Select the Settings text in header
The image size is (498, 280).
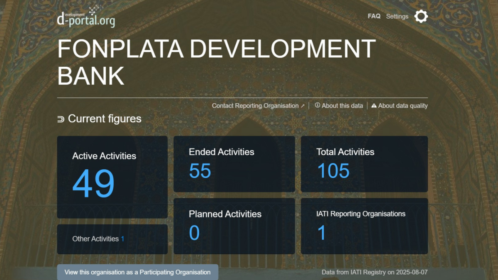click(397, 16)
